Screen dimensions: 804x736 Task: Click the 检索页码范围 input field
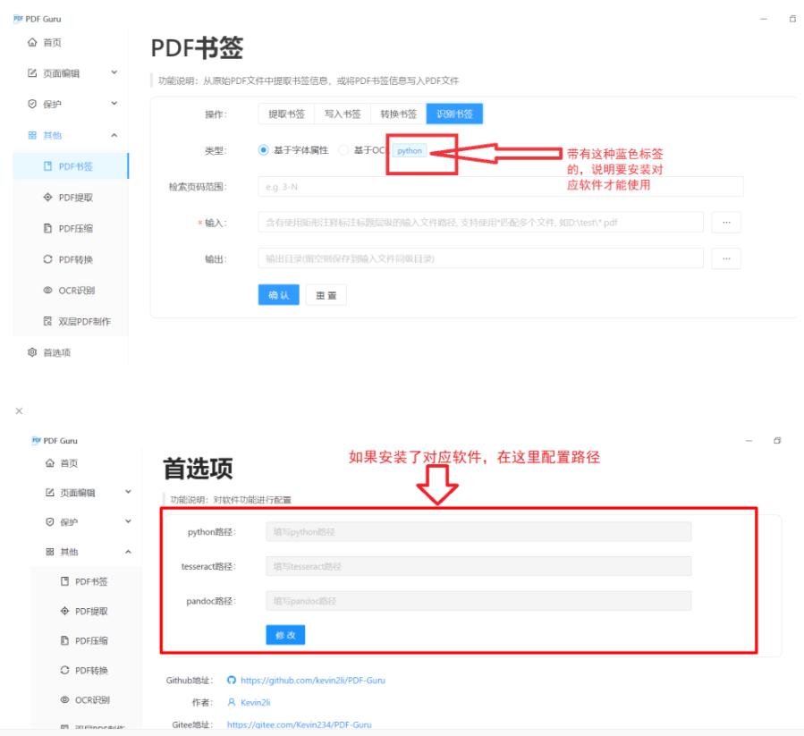(500, 187)
